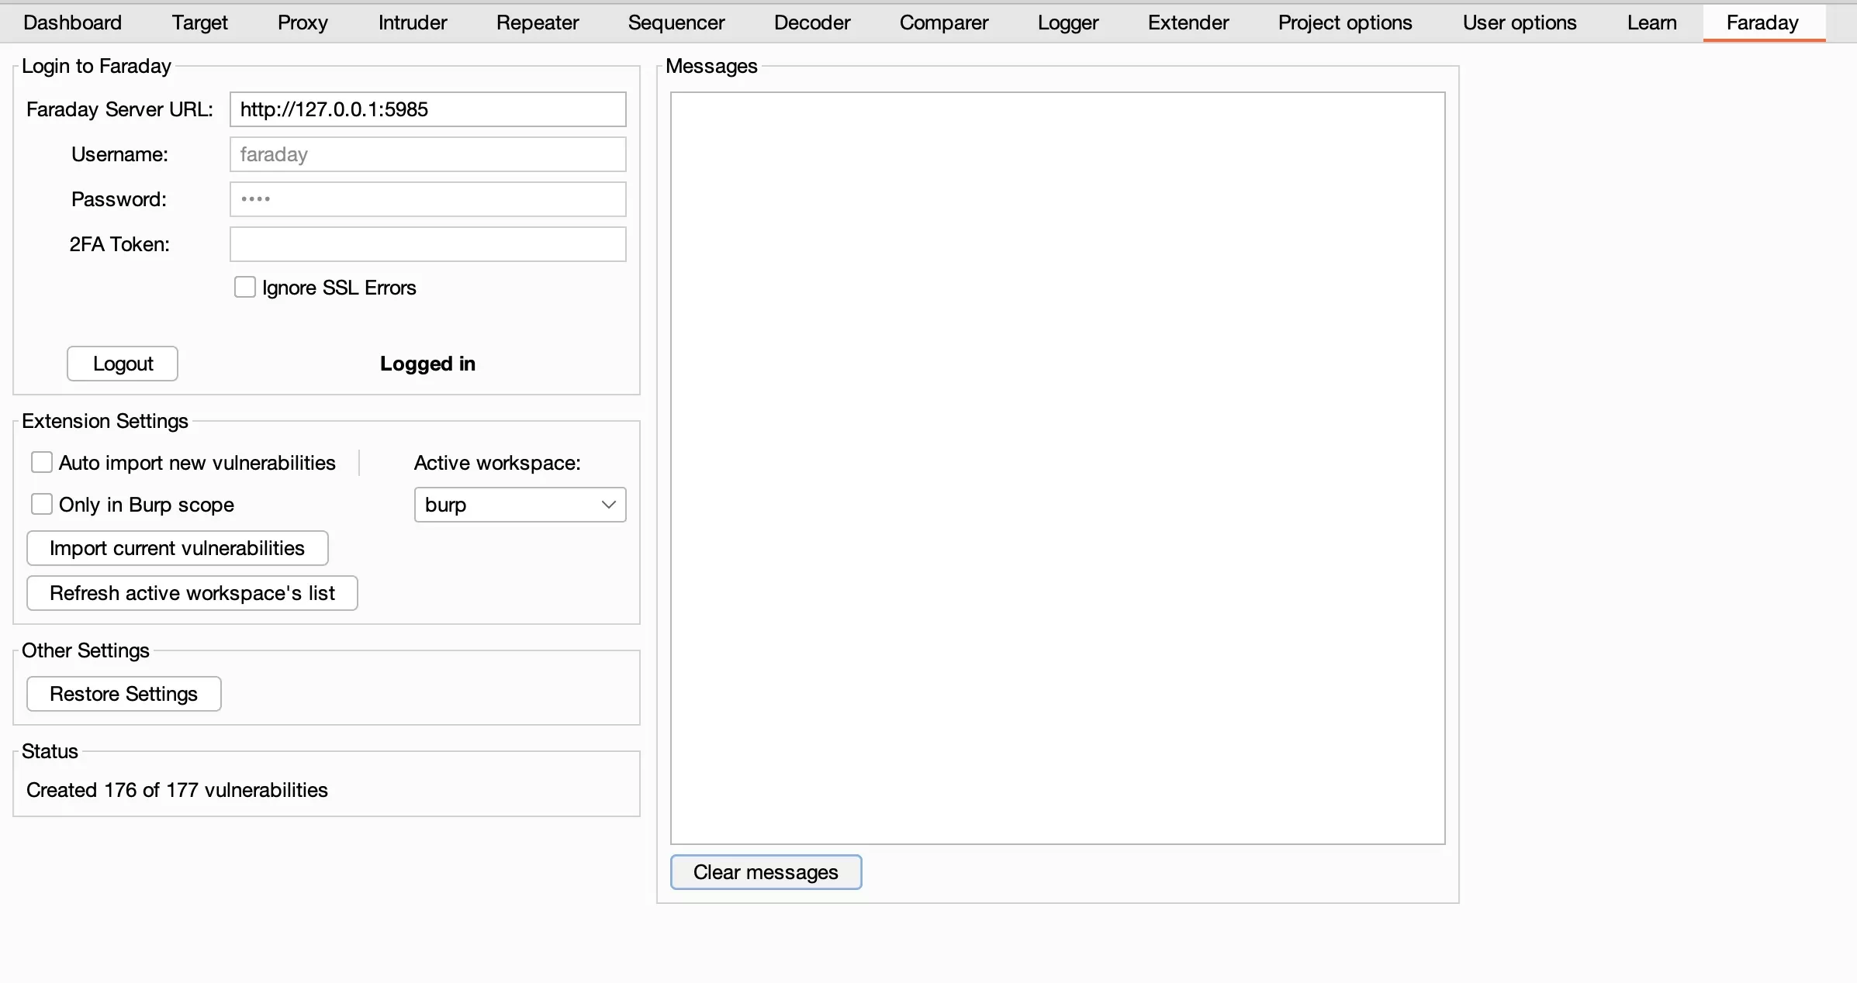Open the Extender tab
This screenshot has height=983, width=1857.
(1188, 22)
